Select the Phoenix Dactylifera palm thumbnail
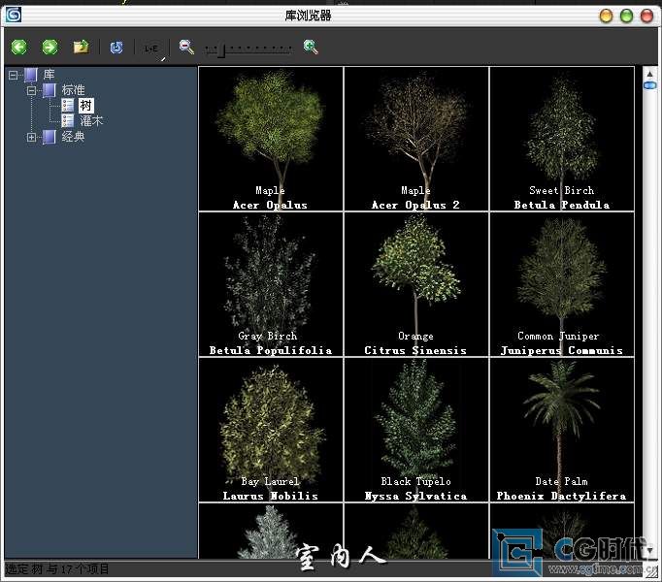Screen dimensions: 662x582 pyautogui.click(x=562, y=430)
